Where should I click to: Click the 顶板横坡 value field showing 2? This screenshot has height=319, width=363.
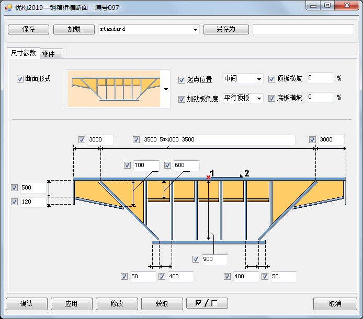pos(320,78)
